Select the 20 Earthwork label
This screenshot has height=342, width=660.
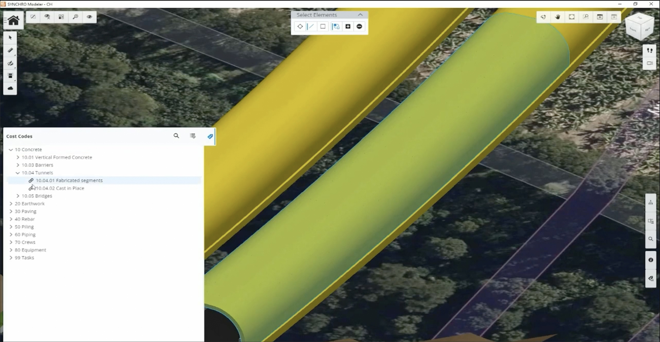pos(30,204)
